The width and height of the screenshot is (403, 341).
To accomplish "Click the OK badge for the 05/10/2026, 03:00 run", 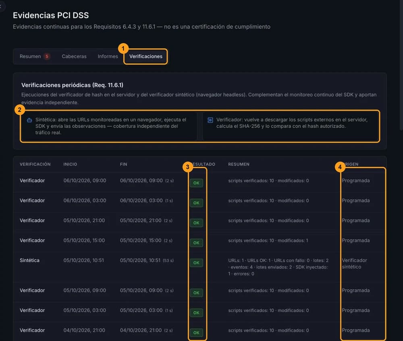I will [196, 313].
